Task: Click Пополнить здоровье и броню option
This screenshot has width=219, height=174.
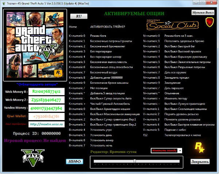Action: (x=184, y=41)
